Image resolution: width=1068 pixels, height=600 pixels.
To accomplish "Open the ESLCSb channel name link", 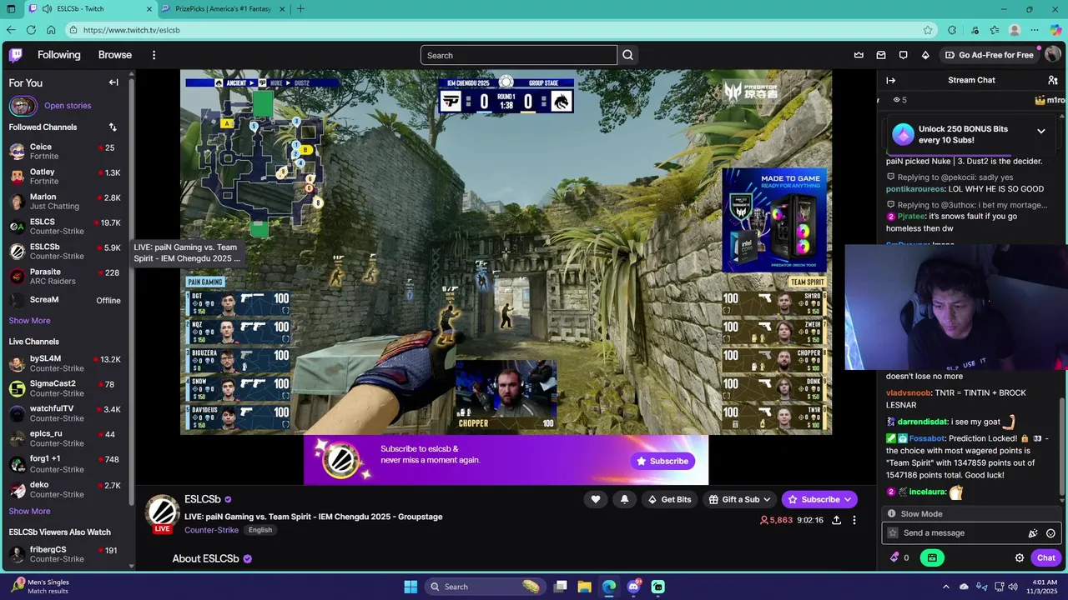I will [x=202, y=499].
